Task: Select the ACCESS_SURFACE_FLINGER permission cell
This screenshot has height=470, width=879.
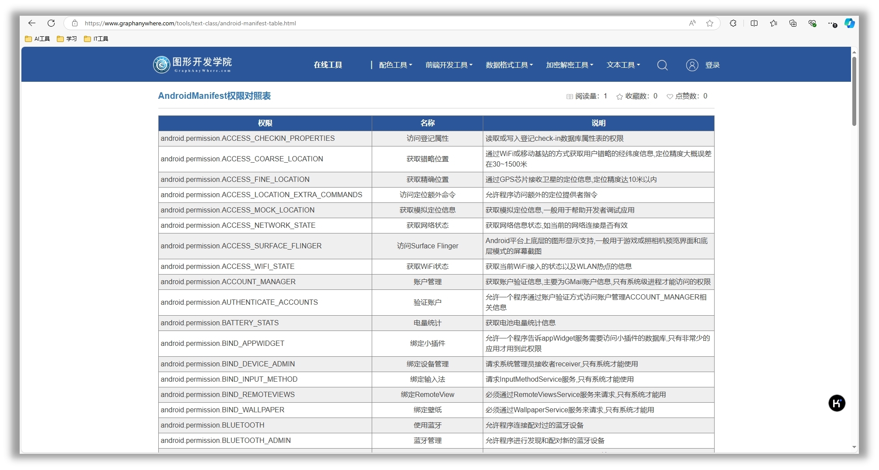Action: point(265,246)
